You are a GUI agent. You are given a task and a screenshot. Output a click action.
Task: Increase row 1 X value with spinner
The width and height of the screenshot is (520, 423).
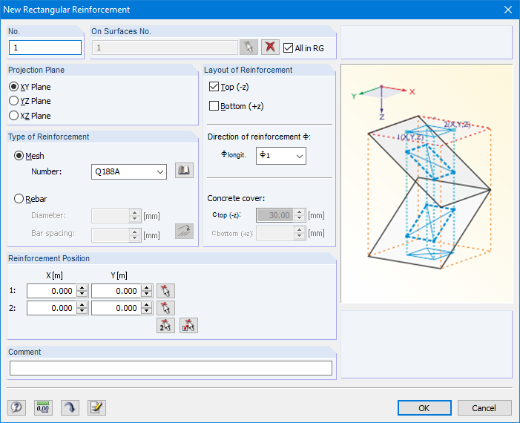82,288
